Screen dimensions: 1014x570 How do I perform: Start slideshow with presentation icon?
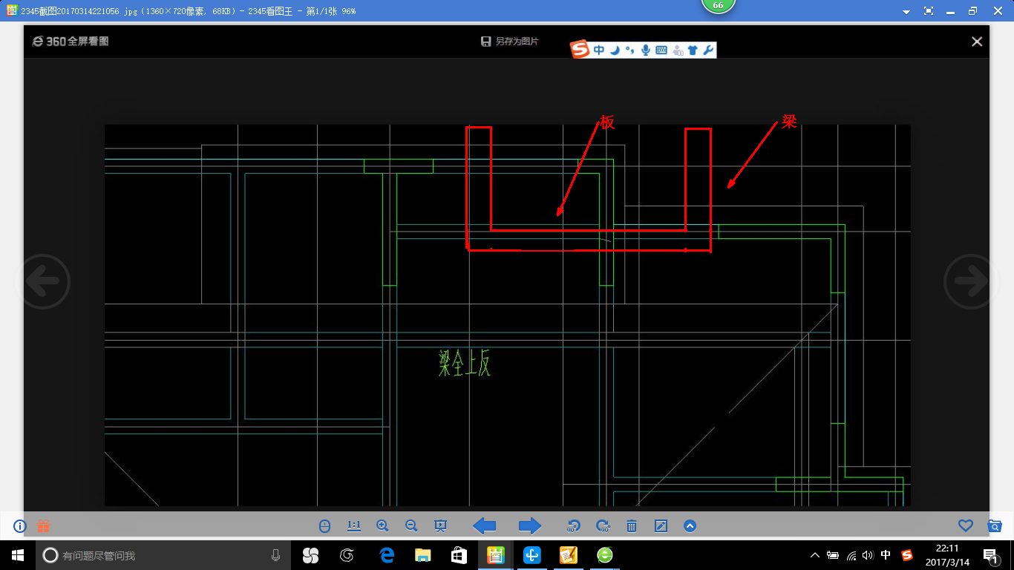[x=440, y=526]
